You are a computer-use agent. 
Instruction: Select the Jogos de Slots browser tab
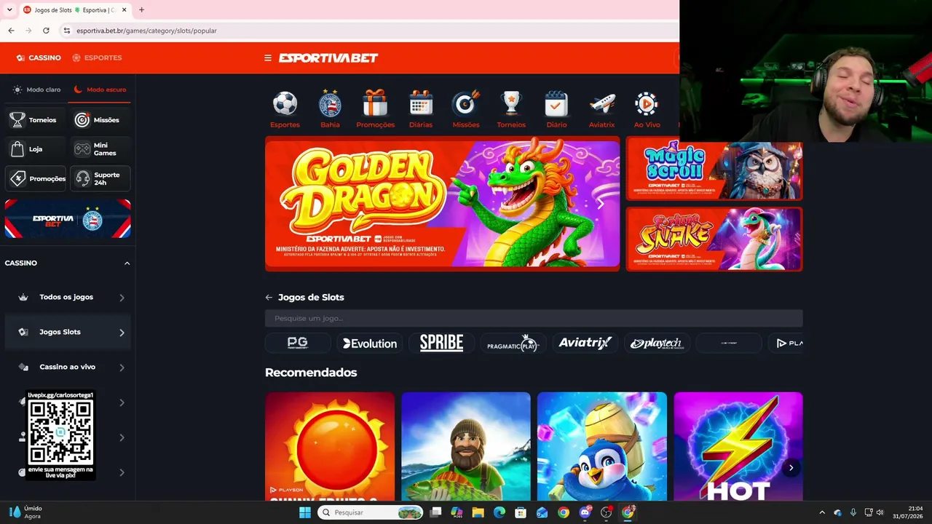(x=75, y=10)
